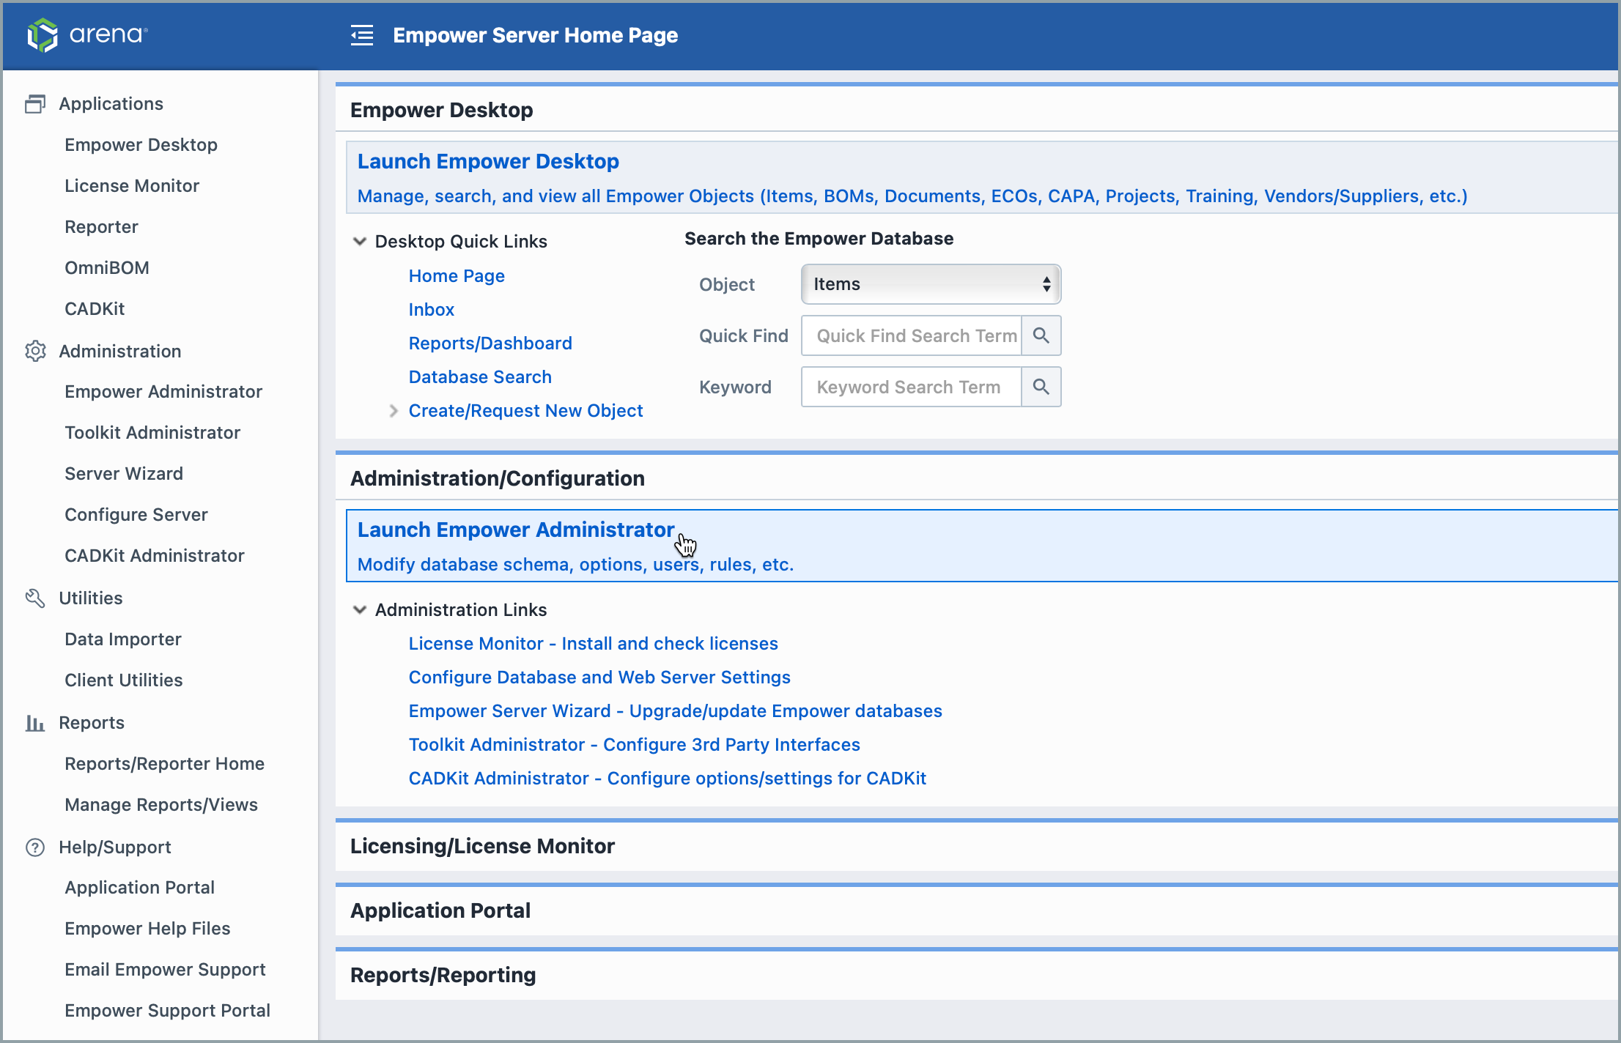Collapse the Administration Links section
This screenshot has width=1621, height=1043.
pyautogui.click(x=360, y=610)
